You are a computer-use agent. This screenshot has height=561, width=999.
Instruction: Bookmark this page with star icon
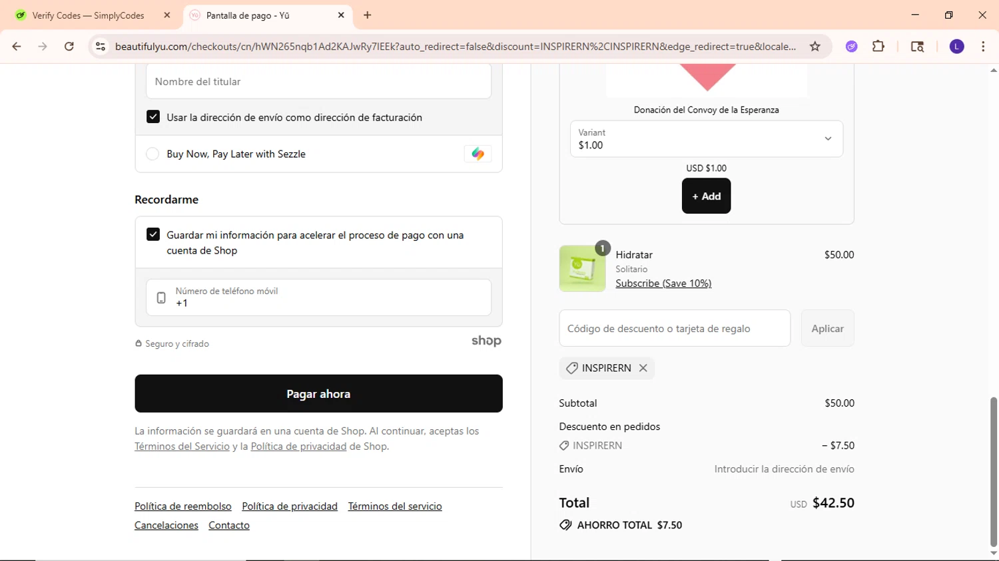pos(815,47)
